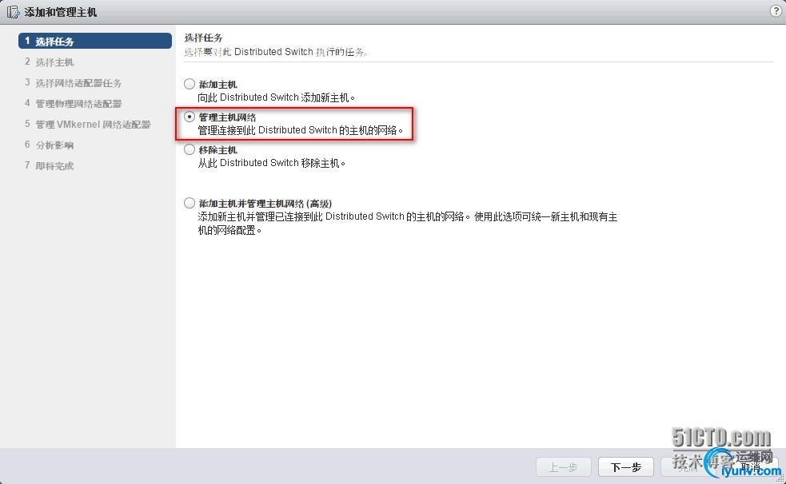Click the 选择任务 heading text
Image resolution: width=786 pixels, height=484 pixels.
point(204,38)
